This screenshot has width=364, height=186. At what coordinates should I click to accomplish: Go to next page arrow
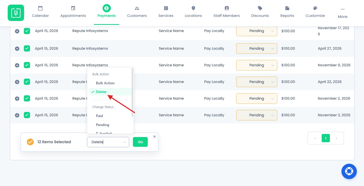coord(336,138)
